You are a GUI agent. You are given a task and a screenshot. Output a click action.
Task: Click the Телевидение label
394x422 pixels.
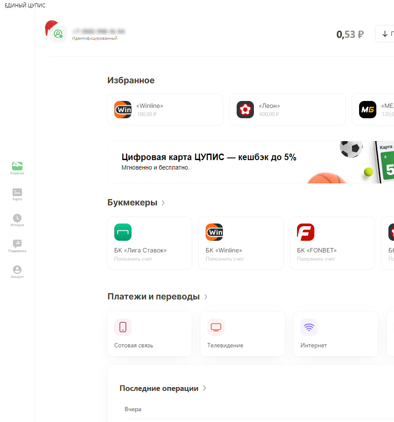point(225,345)
